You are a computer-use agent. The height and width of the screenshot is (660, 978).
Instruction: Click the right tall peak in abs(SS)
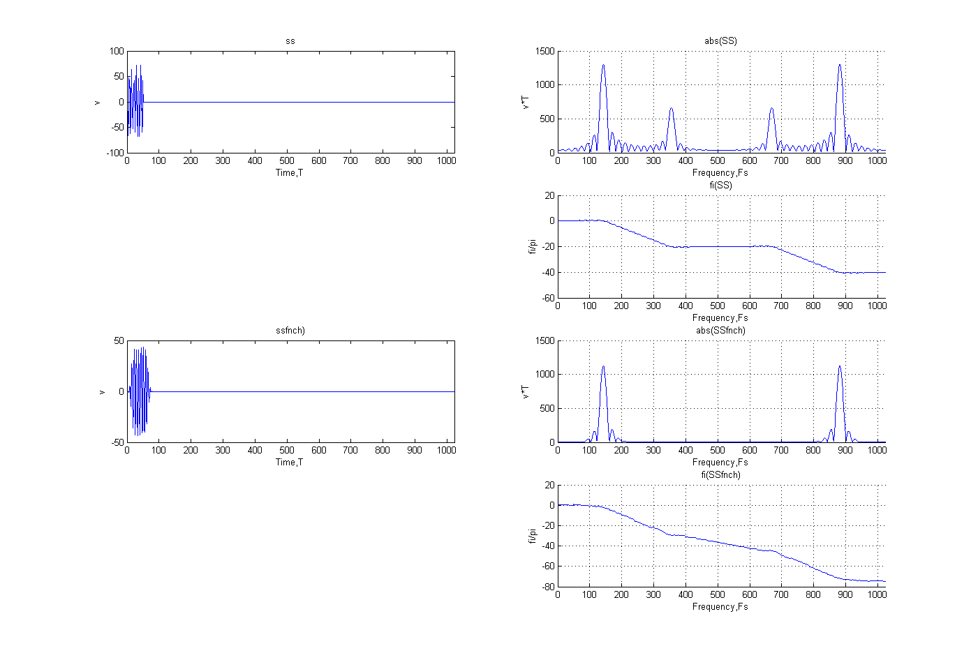coord(840,66)
